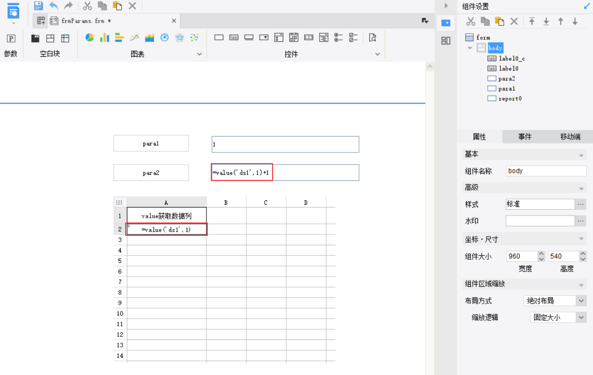
Task: Switch to the 事件 tab
Action: click(x=525, y=137)
